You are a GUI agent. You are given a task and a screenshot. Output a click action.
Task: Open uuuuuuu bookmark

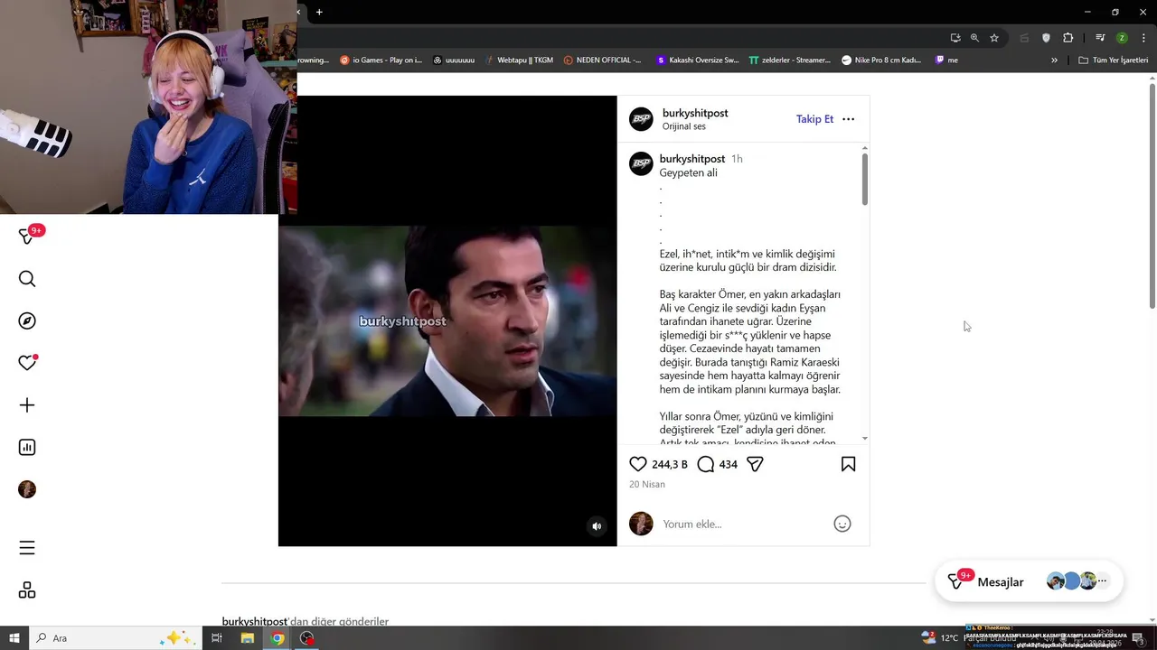point(454,60)
